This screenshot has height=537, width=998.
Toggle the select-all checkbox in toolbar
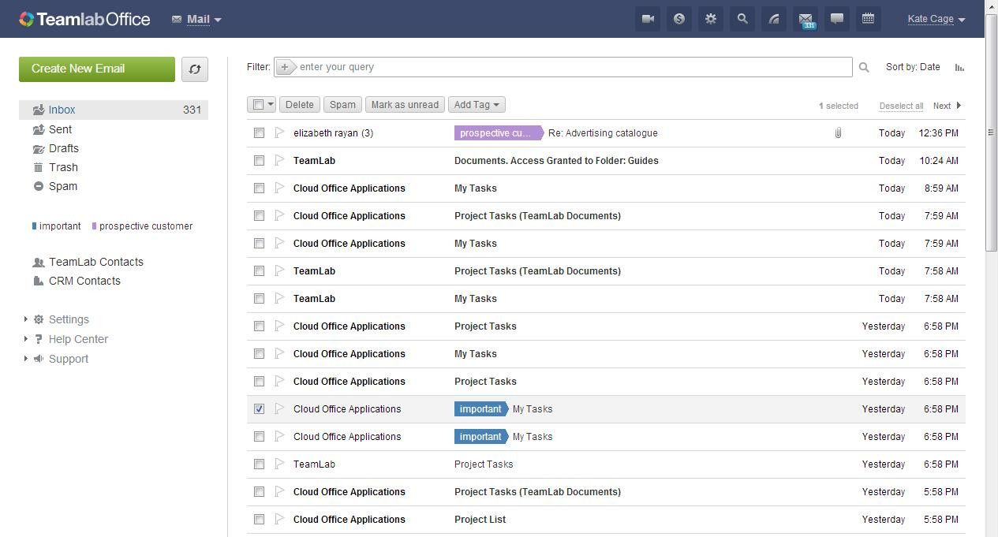[258, 105]
